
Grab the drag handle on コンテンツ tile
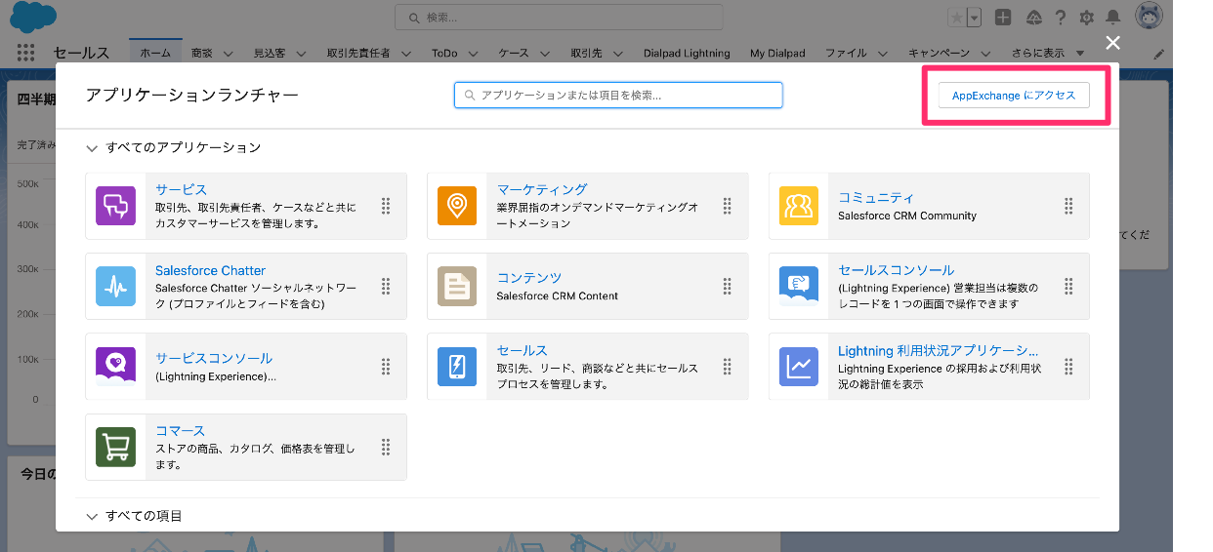pos(727,286)
